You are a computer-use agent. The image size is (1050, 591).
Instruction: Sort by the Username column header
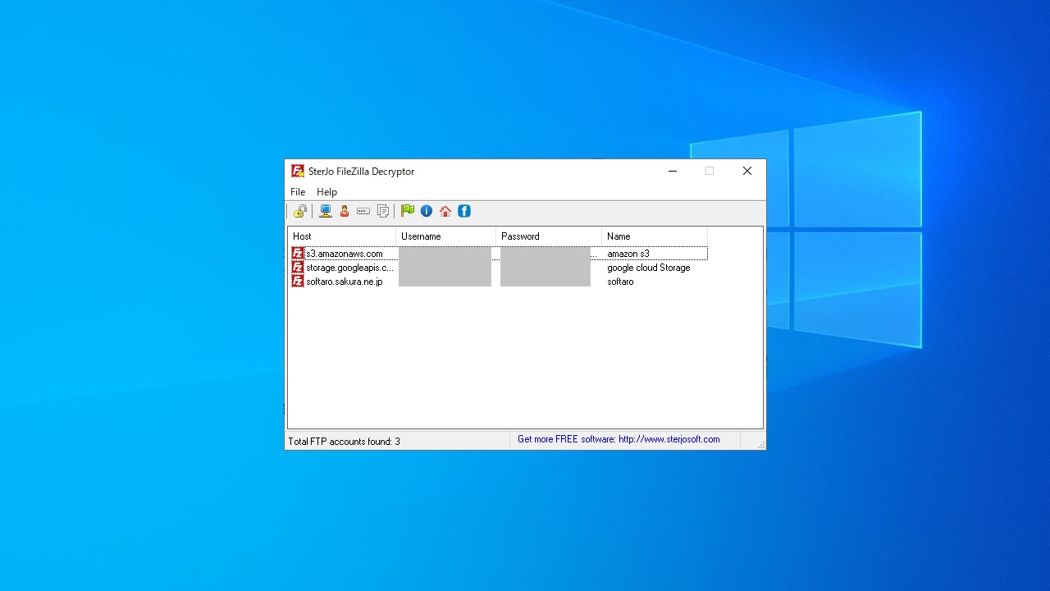pos(446,236)
